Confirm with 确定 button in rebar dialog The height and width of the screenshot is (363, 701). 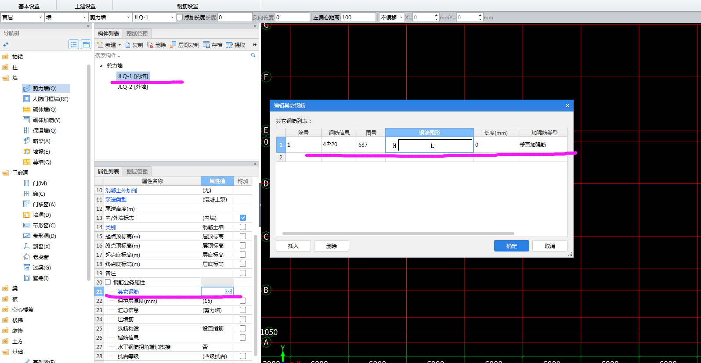(x=512, y=246)
